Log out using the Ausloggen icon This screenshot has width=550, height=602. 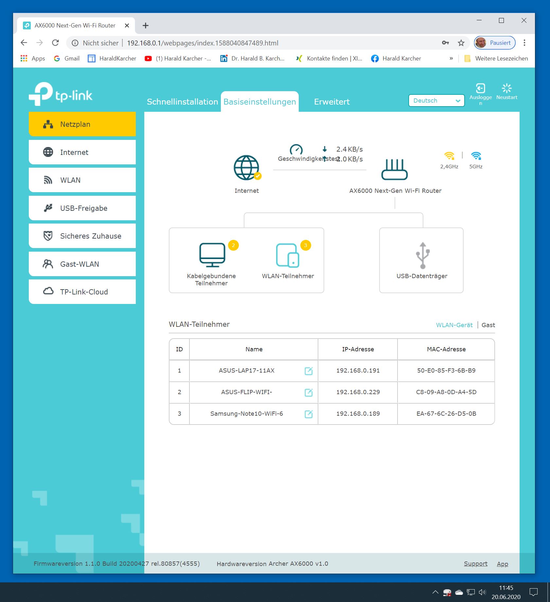480,89
